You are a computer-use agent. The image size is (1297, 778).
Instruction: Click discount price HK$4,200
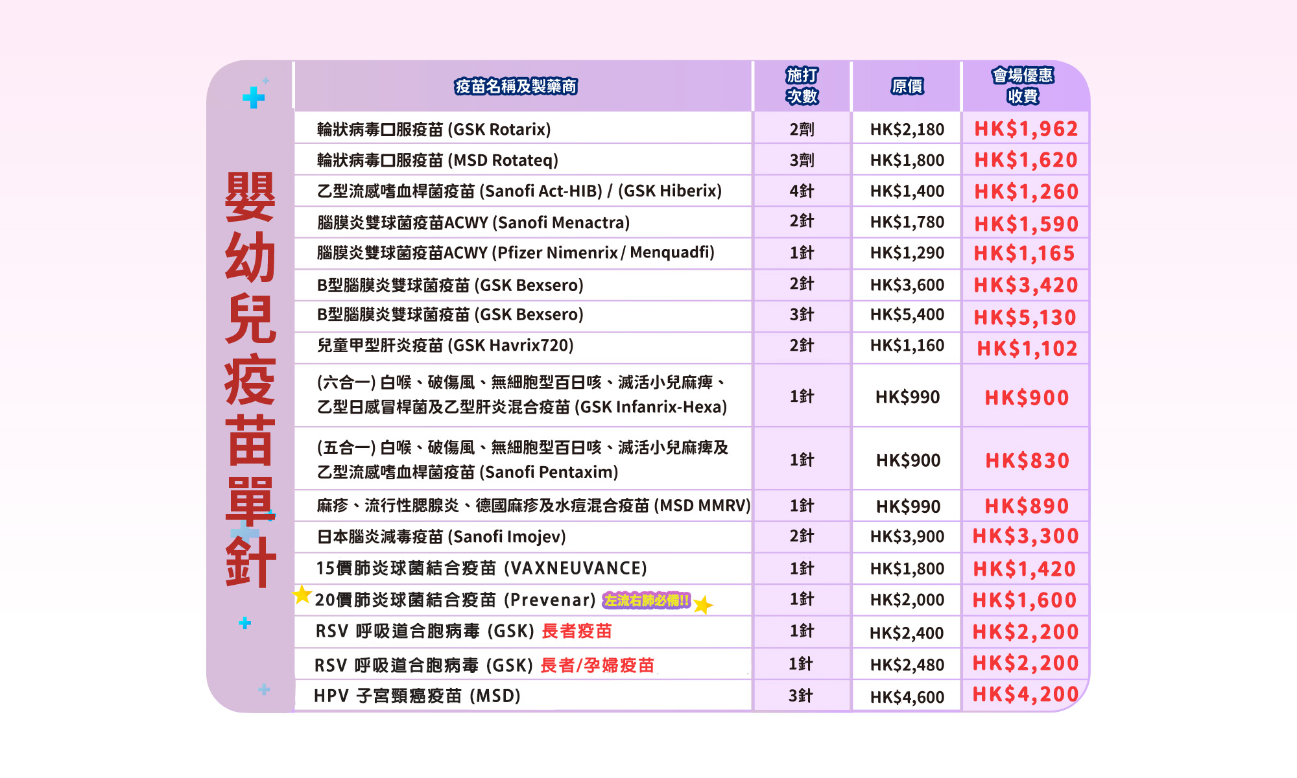[1025, 694]
